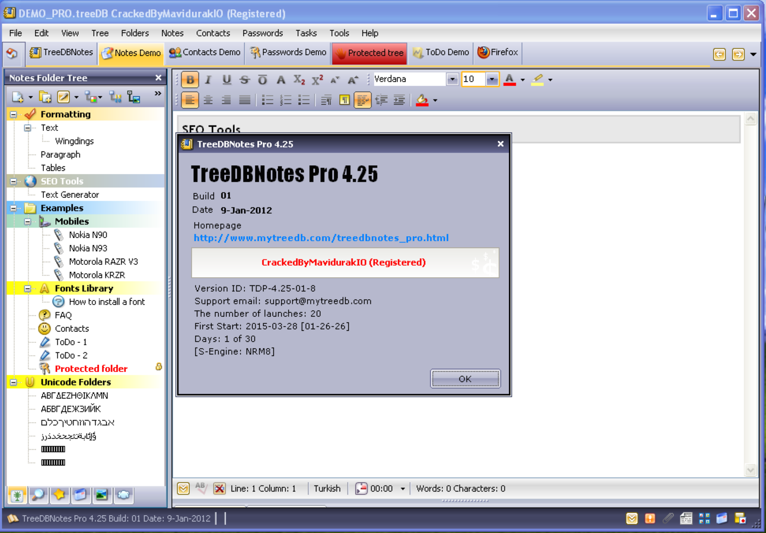Click the palm tree icon at the bottom of the tree panel
This screenshot has height=533, width=766.
click(17, 495)
